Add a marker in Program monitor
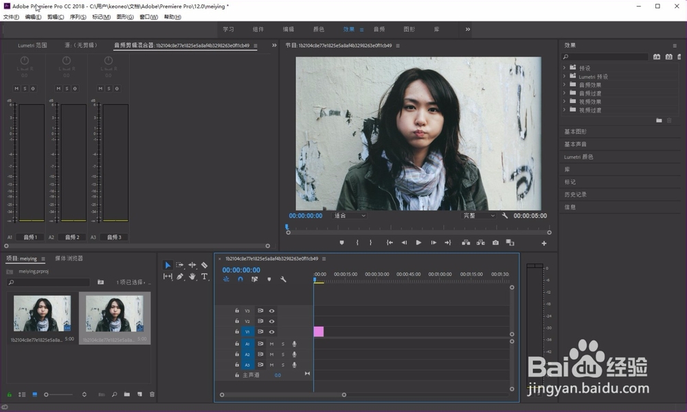Image resolution: width=687 pixels, height=412 pixels. tap(341, 242)
